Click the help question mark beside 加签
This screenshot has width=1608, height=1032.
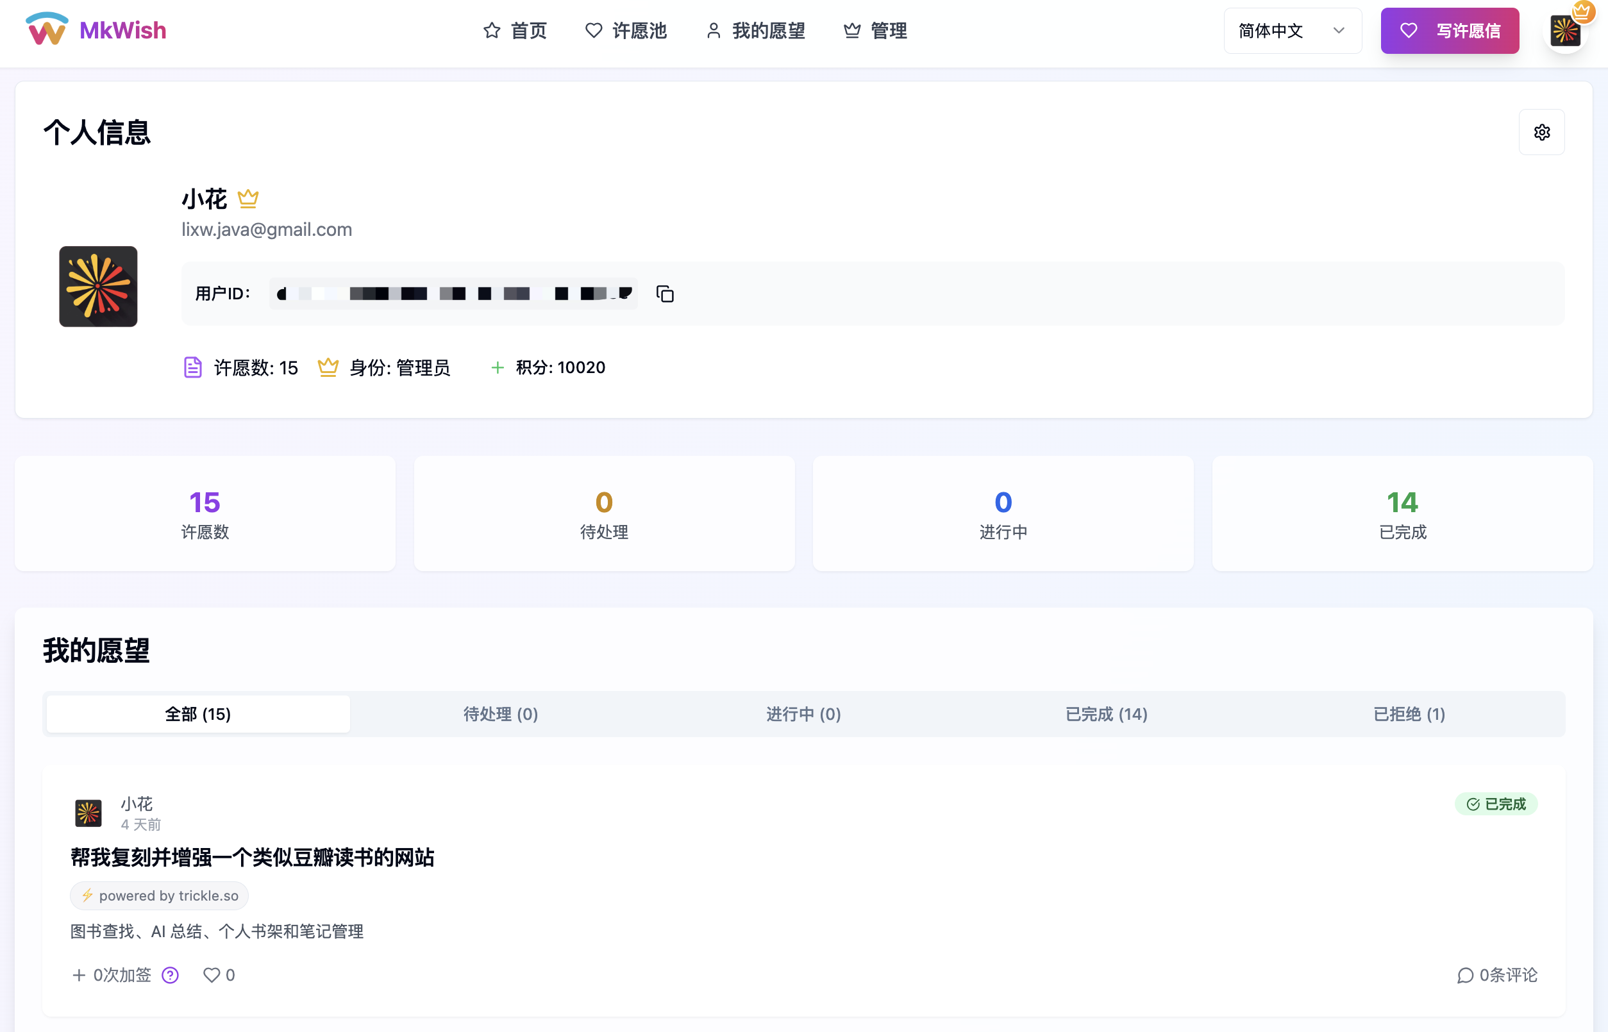pos(171,975)
